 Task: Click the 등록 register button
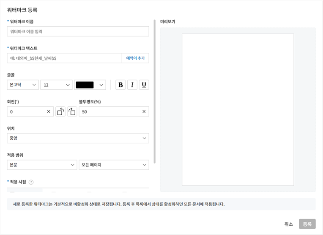click(307, 224)
